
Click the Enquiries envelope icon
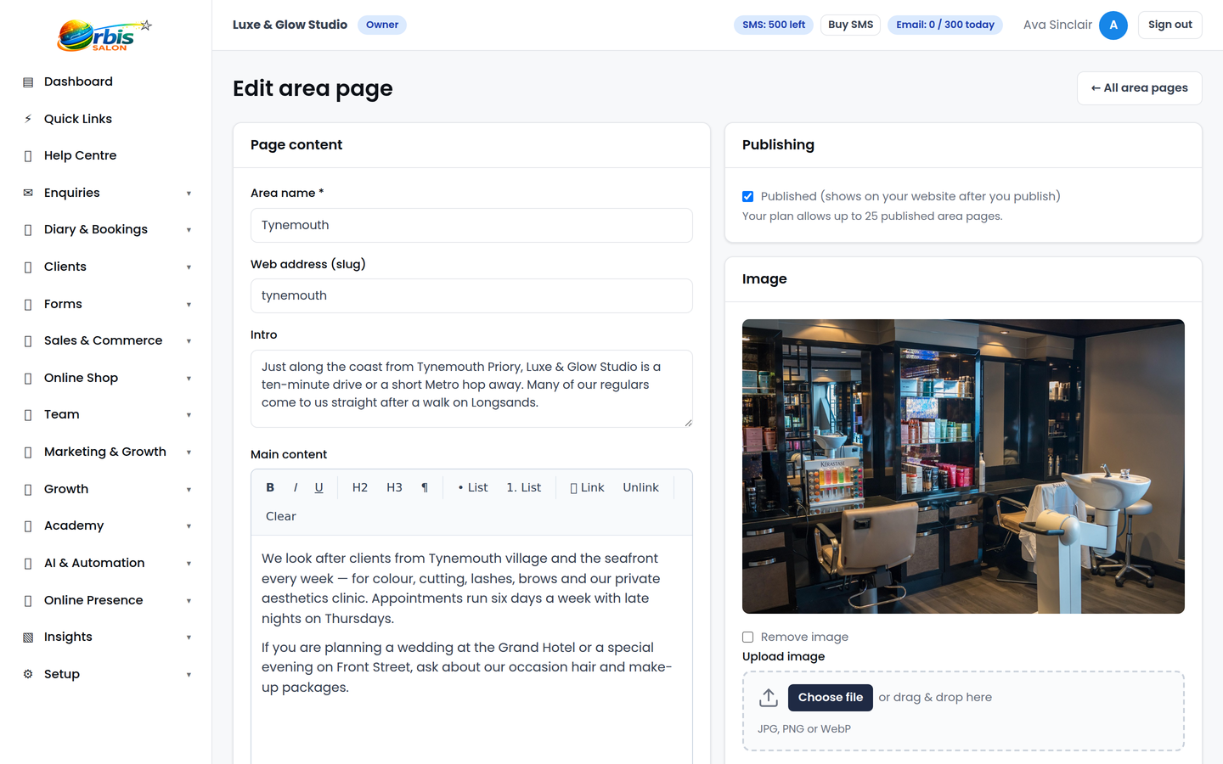28,193
